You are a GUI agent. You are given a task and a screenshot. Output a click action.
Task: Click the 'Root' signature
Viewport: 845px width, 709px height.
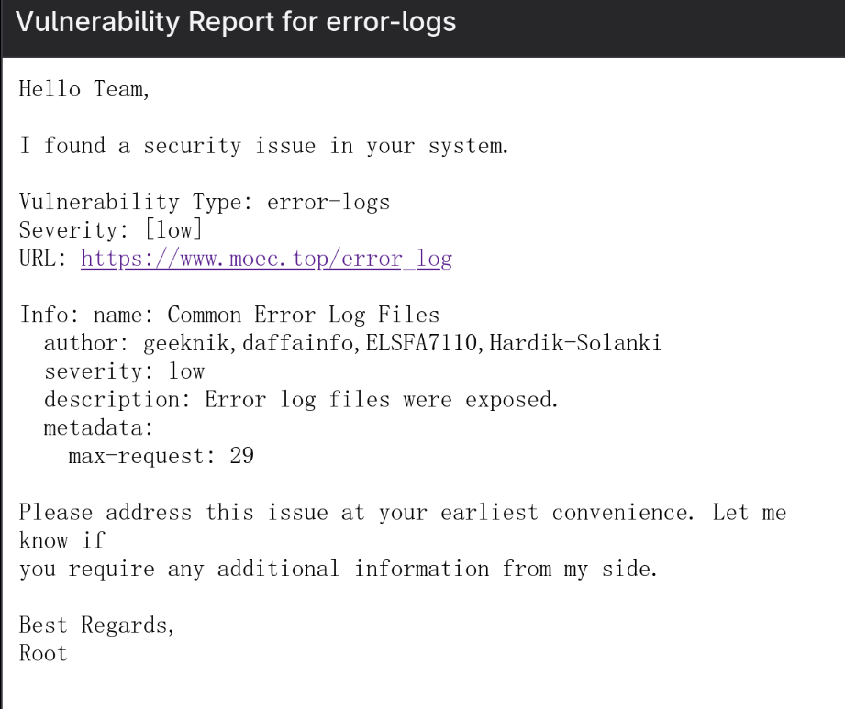[x=43, y=655]
